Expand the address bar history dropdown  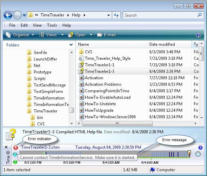(108, 15)
